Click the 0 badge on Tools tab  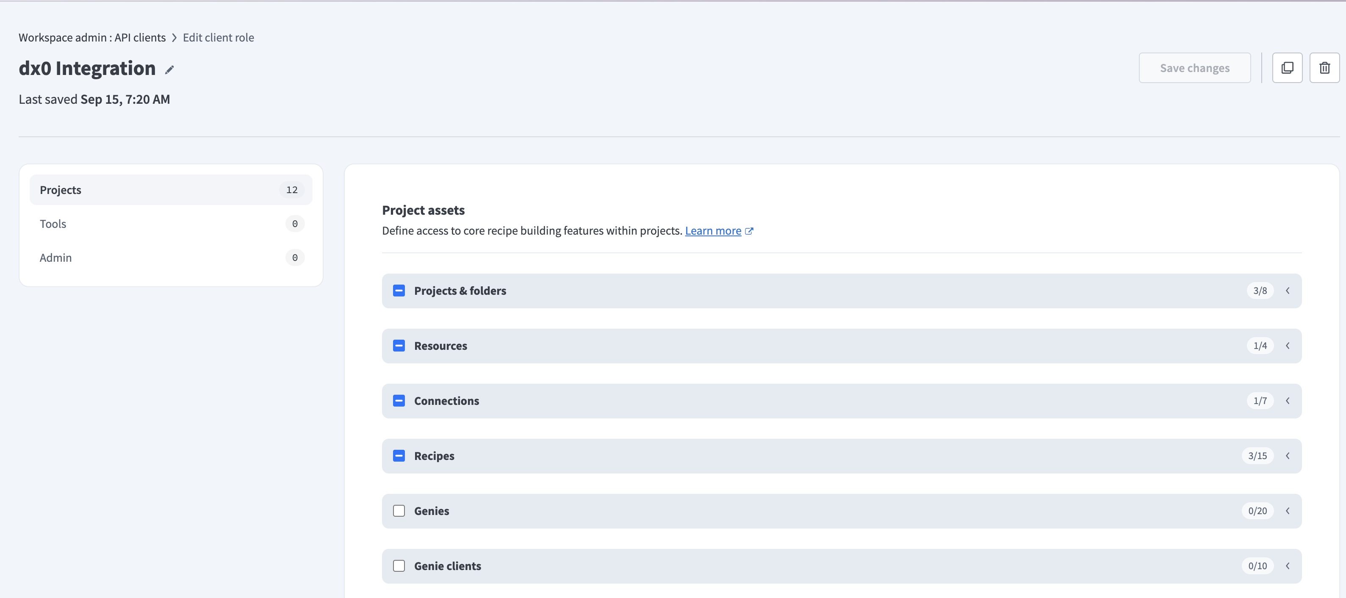tap(295, 224)
